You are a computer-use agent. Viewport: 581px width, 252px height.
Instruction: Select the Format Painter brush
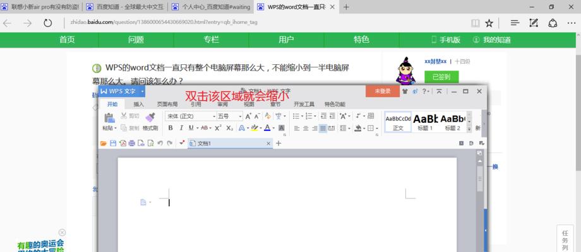150,118
